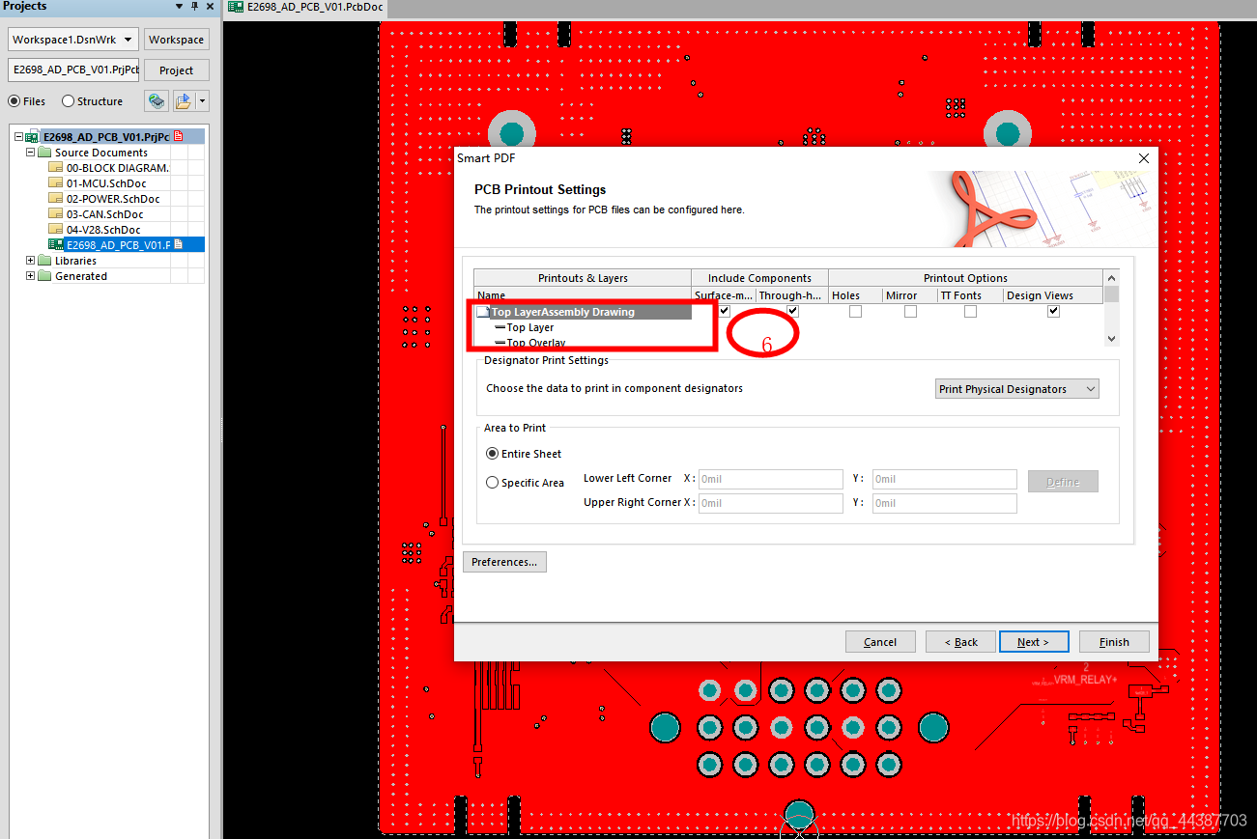Click the Lower Left Corner X field
This screenshot has height=839, width=1257.
tap(770, 479)
